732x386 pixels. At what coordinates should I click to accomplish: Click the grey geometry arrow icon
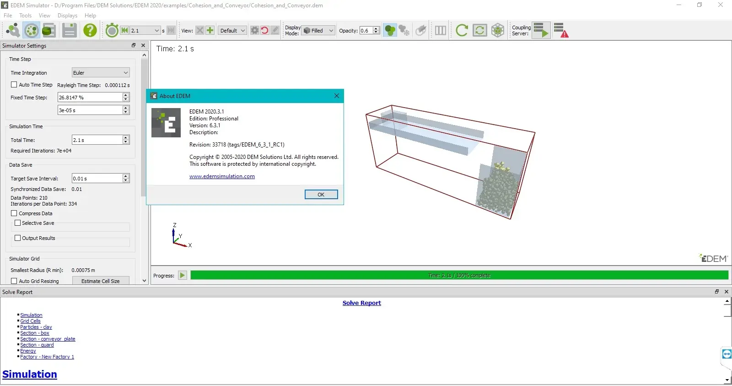421,31
